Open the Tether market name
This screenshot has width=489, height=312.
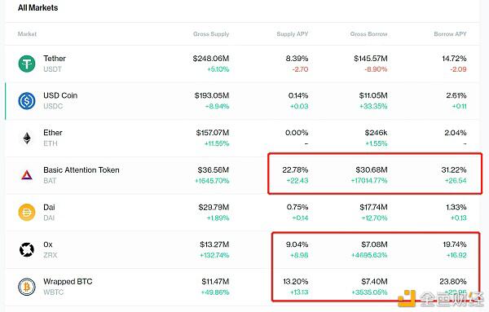55,59
